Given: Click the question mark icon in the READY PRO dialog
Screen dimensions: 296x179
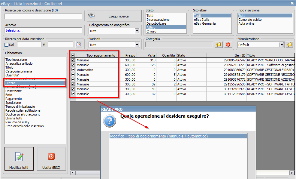Looking at the screenshot, I should tap(110, 121).
